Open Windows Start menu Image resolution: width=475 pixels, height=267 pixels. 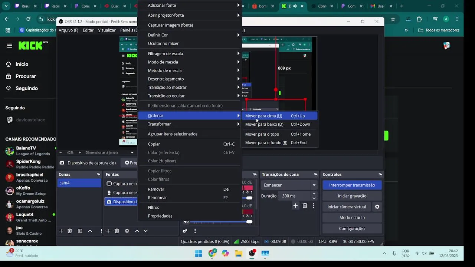[199, 254]
